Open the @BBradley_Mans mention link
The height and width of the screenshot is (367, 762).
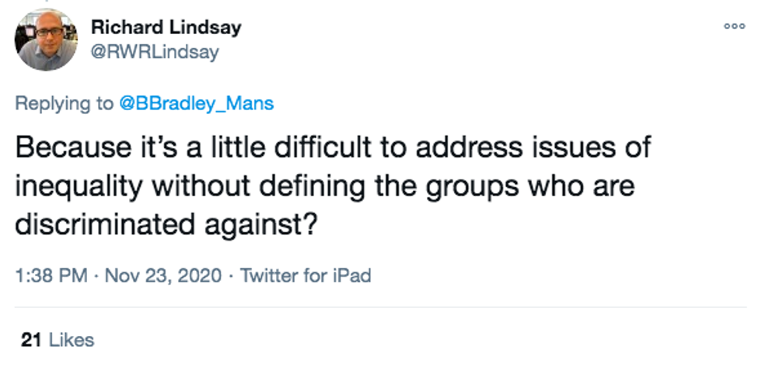pyautogui.click(x=195, y=104)
